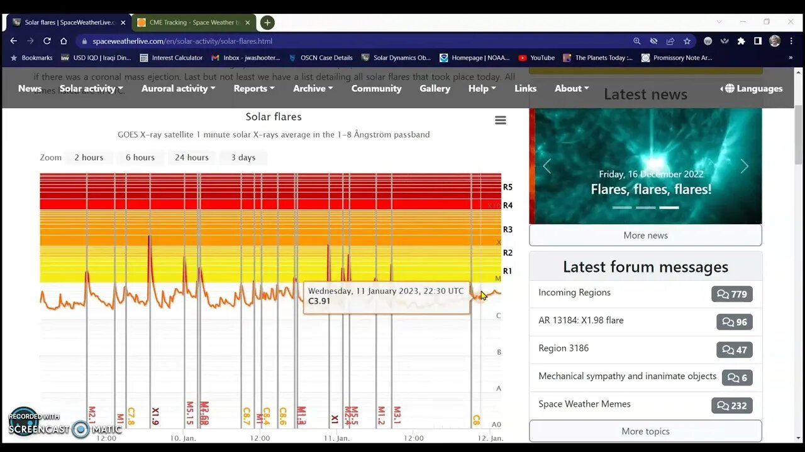Select the third news carousel indicator
This screenshot has width=805, height=452.
(x=669, y=207)
